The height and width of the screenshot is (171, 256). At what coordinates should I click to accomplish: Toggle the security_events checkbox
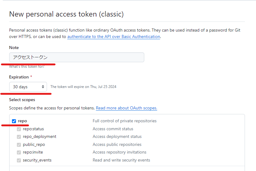click(19, 160)
